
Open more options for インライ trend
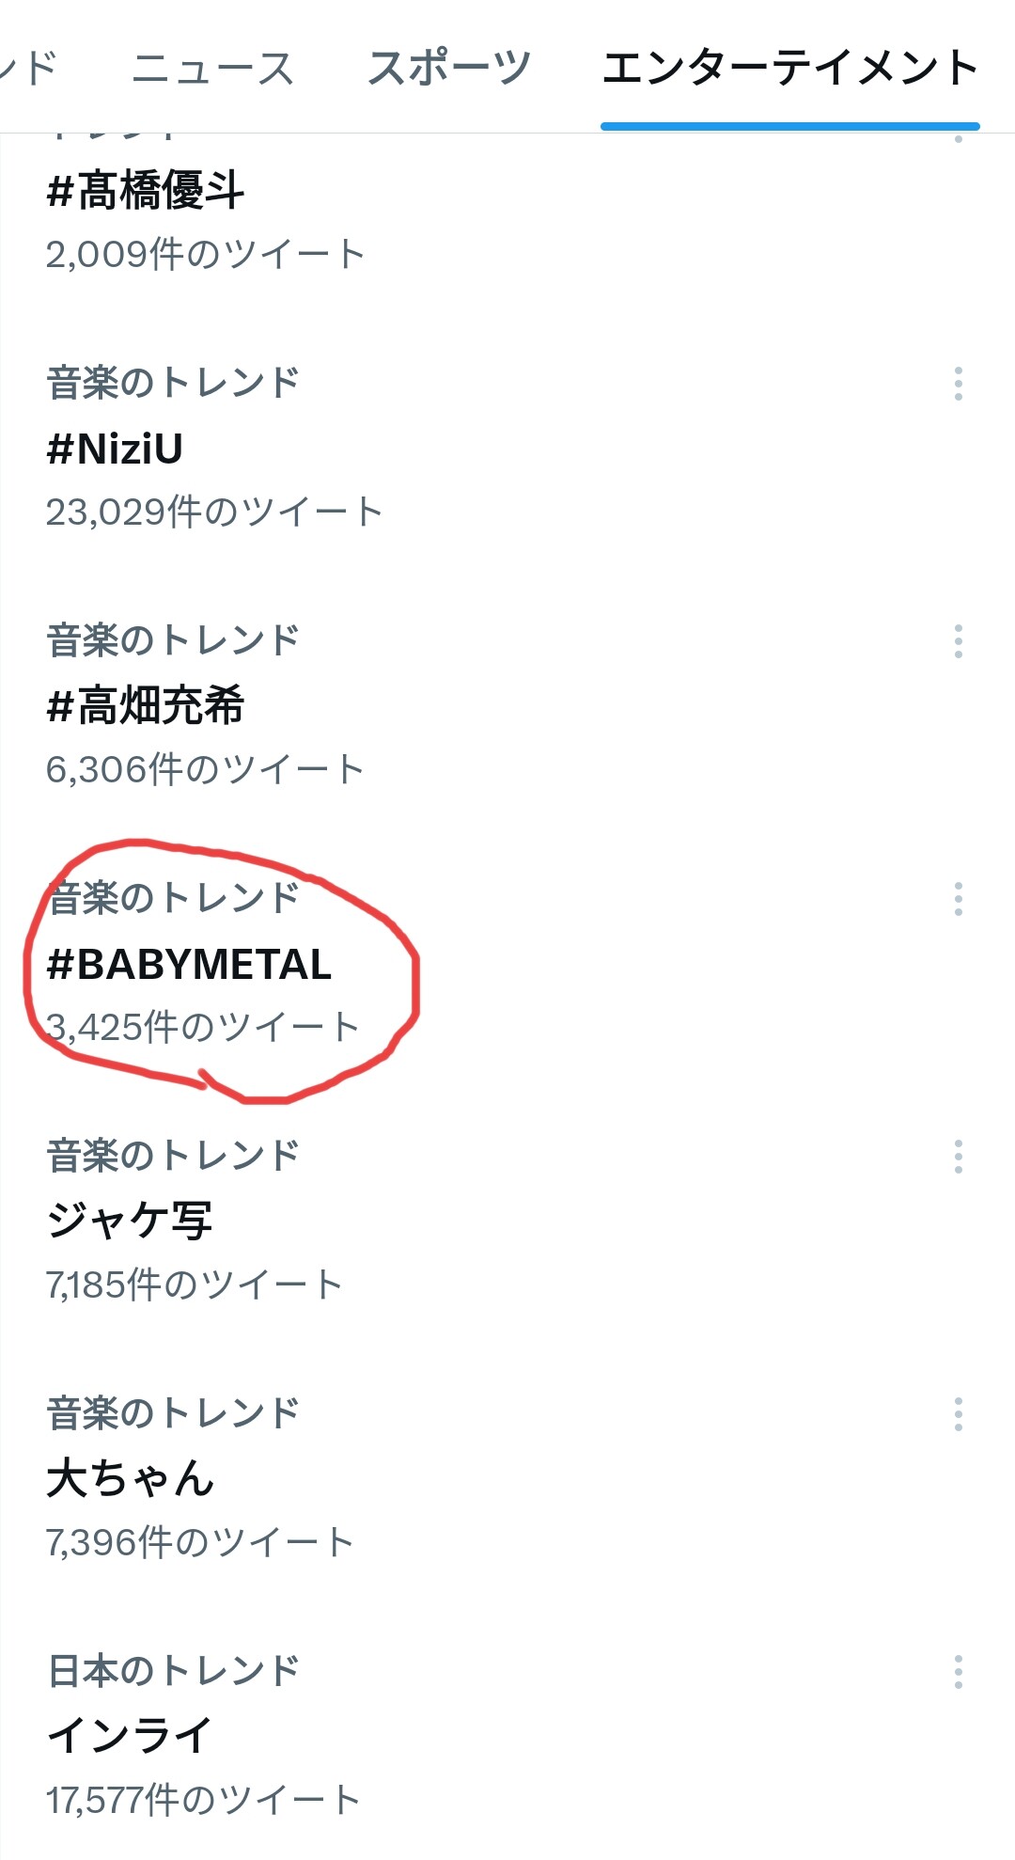pyautogui.click(x=958, y=1672)
